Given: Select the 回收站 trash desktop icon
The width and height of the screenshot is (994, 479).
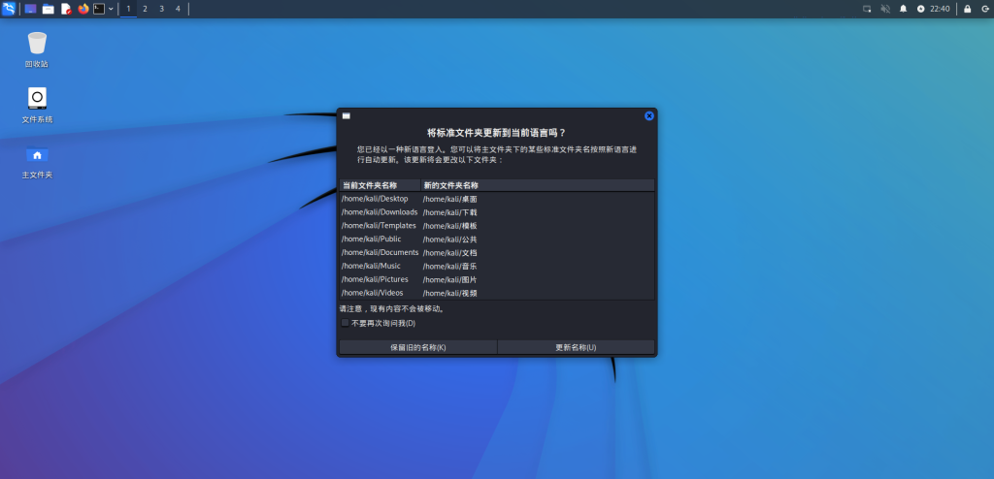Looking at the screenshot, I should (37, 50).
